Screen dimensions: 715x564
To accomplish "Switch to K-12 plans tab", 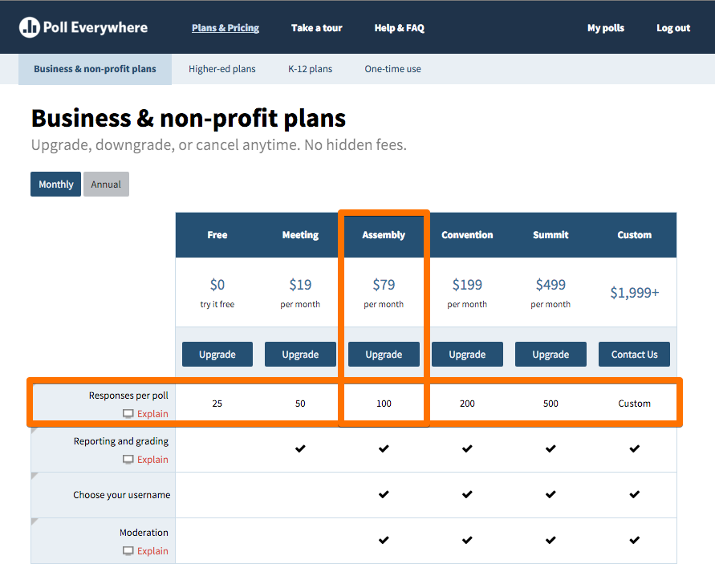I will [x=310, y=69].
